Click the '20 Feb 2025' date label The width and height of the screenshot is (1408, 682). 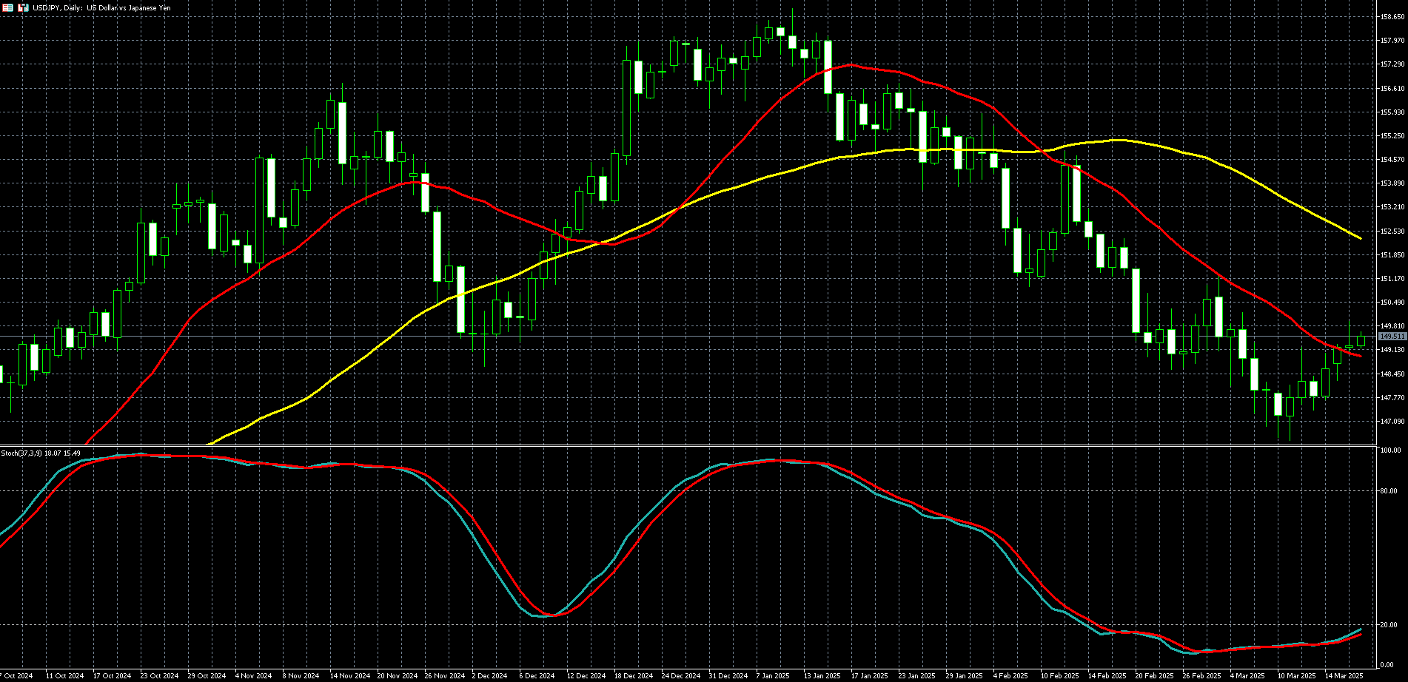click(x=1154, y=676)
